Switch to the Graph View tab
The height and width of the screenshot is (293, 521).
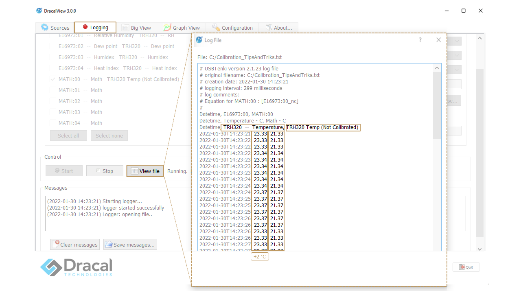tap(181, 28)
